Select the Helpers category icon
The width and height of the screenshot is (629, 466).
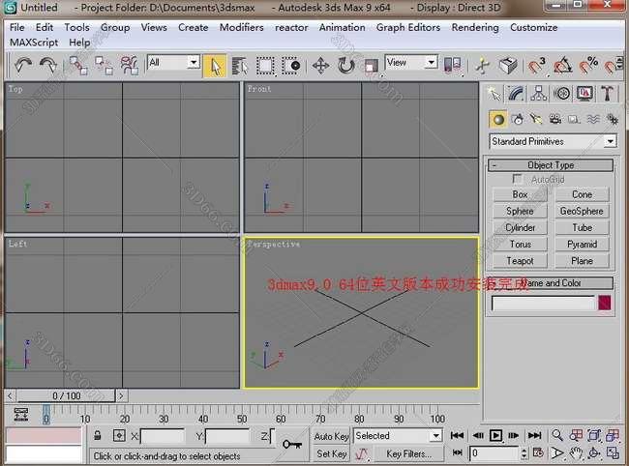(x=574, y=120)
